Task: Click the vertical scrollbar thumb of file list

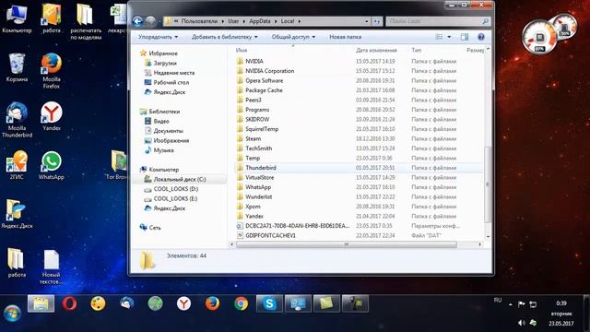Action: tap(488, 184)
